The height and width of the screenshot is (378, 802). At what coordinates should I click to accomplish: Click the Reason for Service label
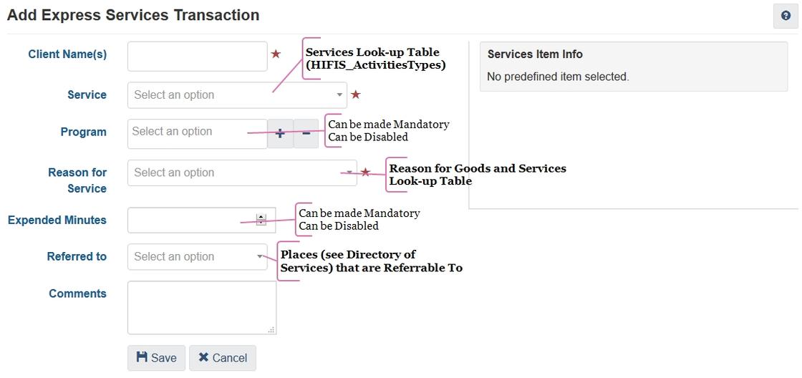point(77,180)
